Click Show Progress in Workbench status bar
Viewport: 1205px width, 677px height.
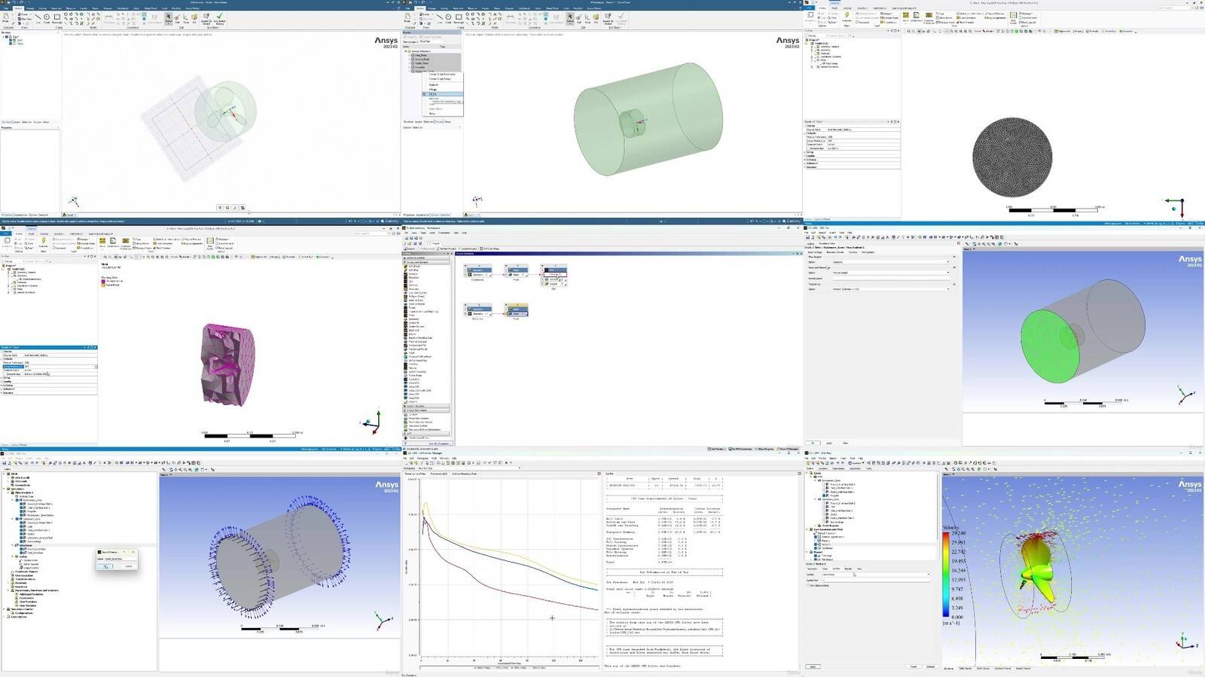click(764, 449)
